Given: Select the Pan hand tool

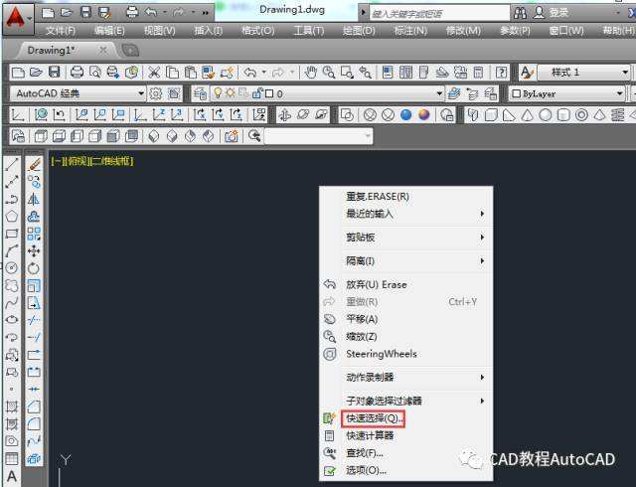Looking at the screenshot, I should click(x=311, y=73).
